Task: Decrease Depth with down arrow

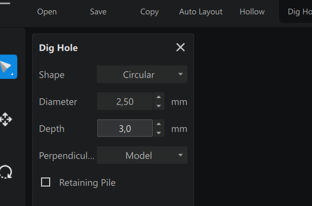Action: pyautogui.click(x=159, y=133)
